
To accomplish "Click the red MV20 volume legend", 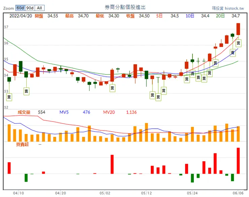I will 109,112.
